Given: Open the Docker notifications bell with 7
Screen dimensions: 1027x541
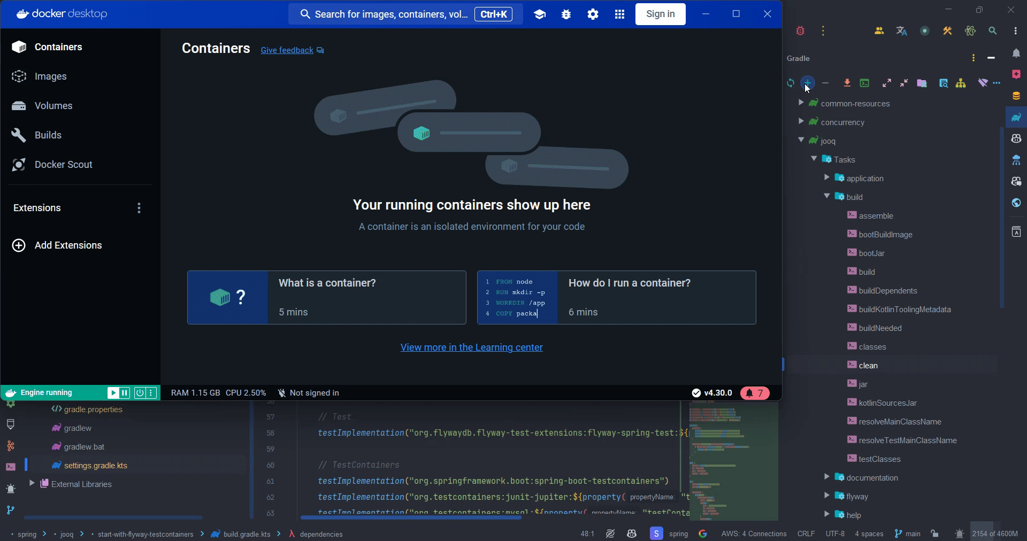Looking at the screenshot, I should pyautogui.click(x=755, y=393).
